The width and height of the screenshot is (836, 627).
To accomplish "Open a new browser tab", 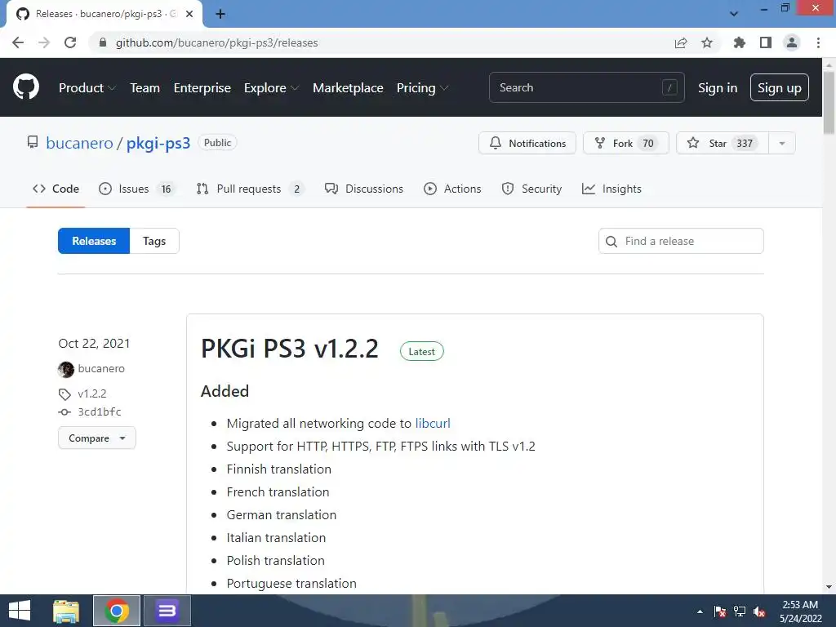I will (x=220, y=14).
